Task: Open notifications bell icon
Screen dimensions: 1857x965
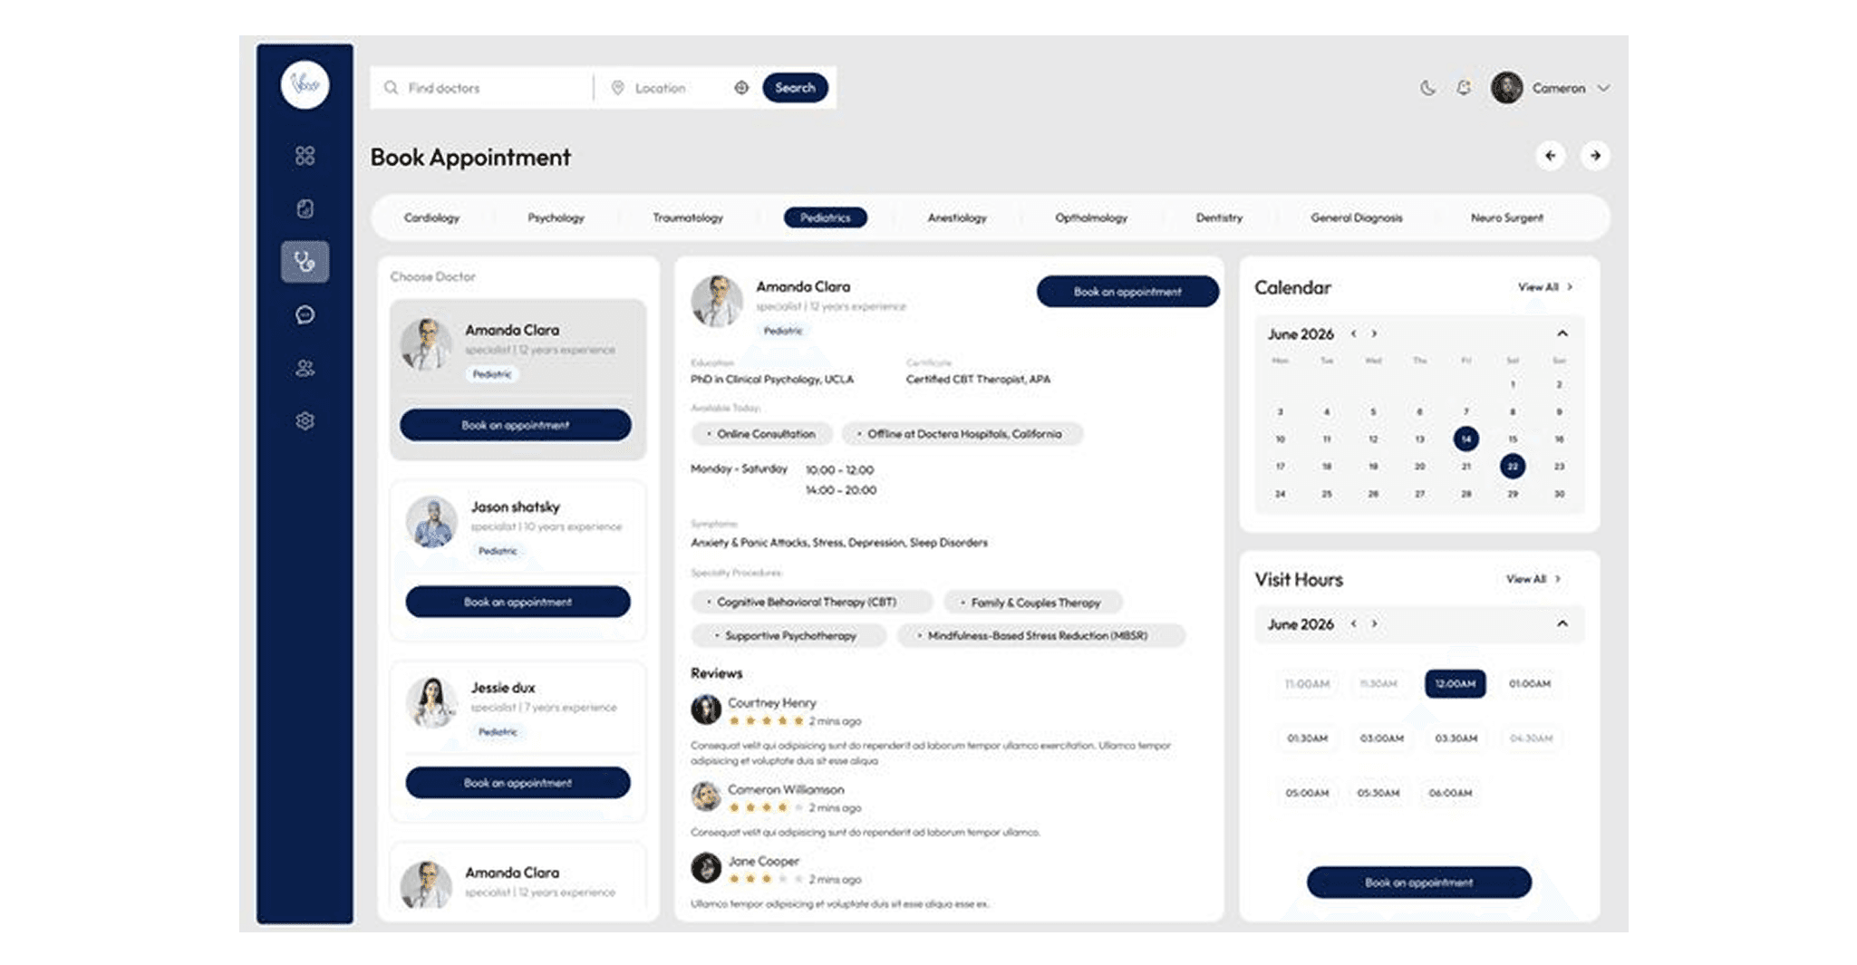Action: pos(1464,88)
